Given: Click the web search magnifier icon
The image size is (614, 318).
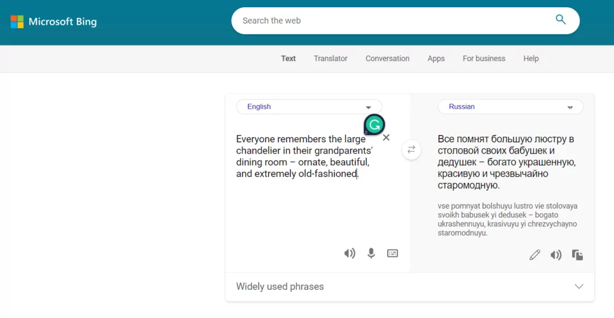Looking at the screenshot, I should [x=561, y=20].
